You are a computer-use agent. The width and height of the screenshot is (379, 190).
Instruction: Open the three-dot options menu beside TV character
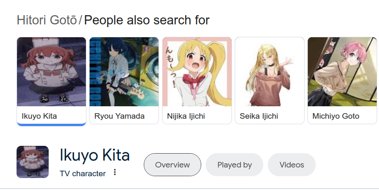click(115, 173)
